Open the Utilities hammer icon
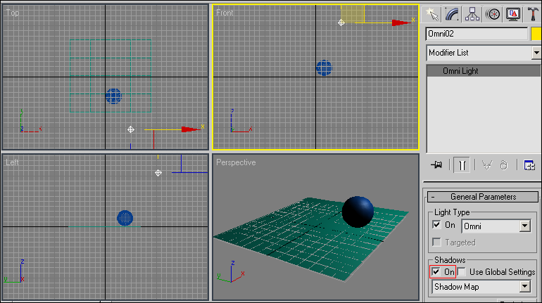The image size is (542, 303). pos(533,13)
